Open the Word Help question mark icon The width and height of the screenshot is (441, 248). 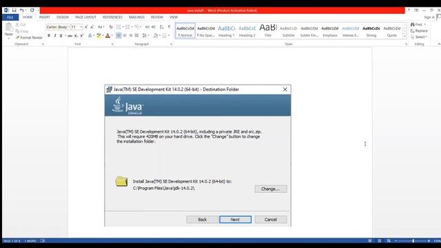[x=409, y=10]
